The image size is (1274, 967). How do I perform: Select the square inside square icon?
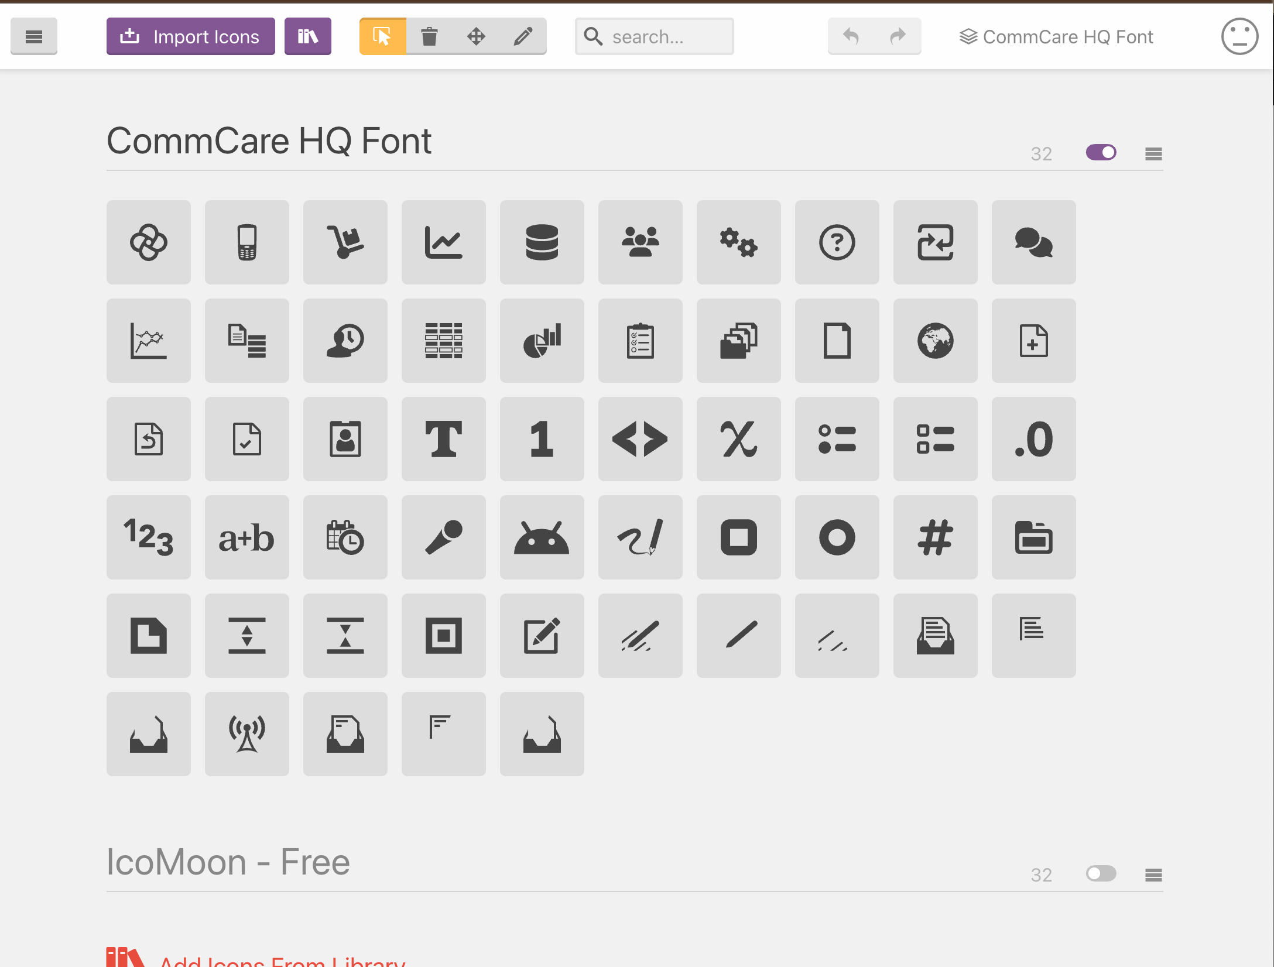(444, 636)
